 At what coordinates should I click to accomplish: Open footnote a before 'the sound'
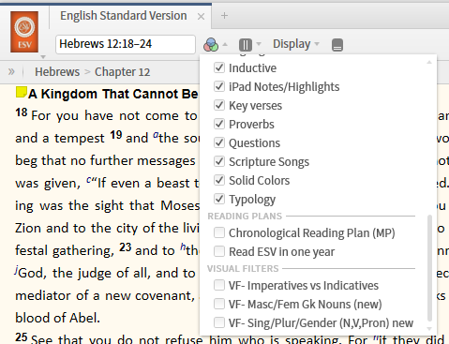[x=156, y=134]
